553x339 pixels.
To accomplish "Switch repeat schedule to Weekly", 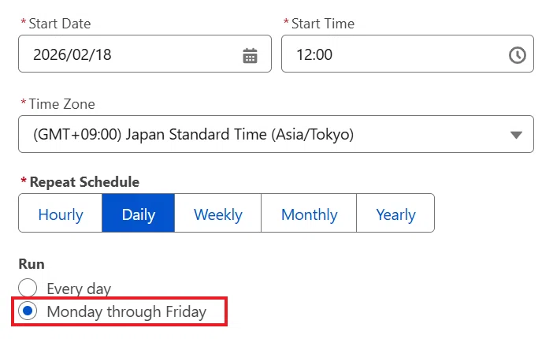I will tap(218, 213).
